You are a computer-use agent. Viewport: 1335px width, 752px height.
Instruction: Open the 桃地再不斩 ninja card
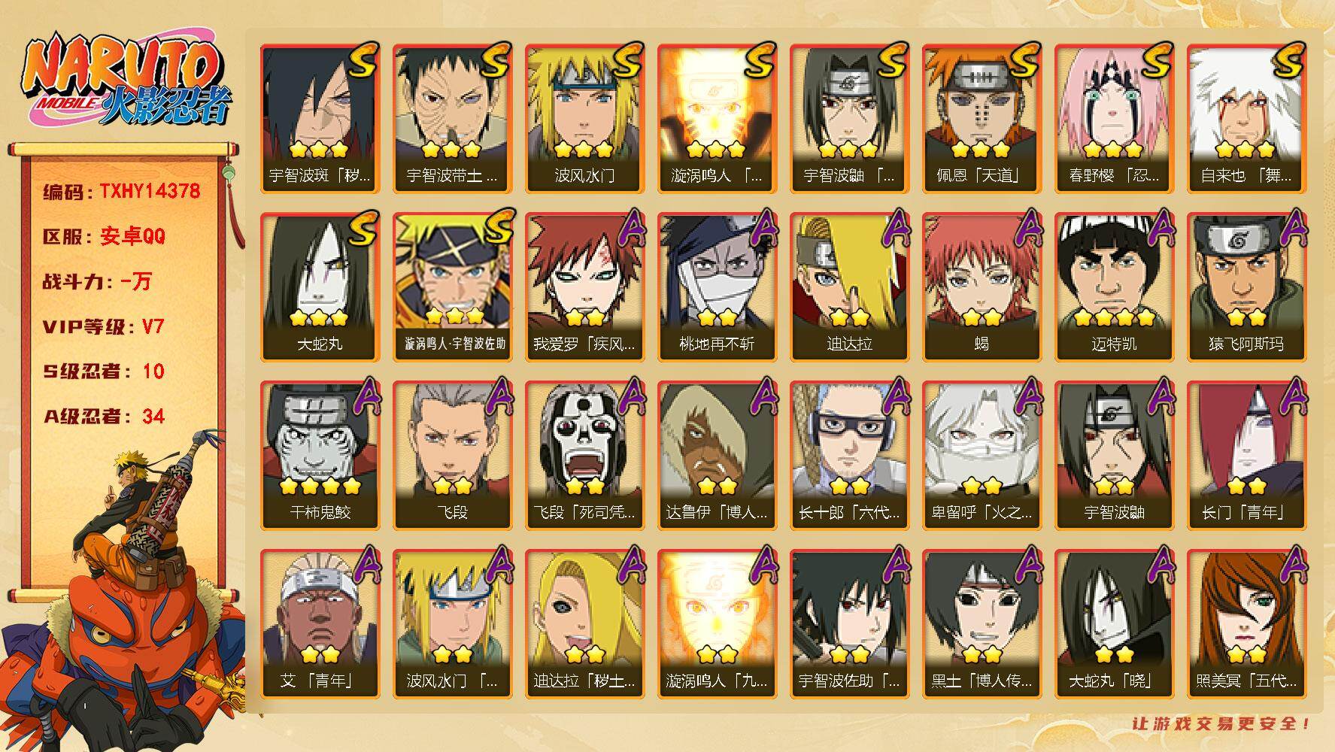pyautogui.click(x=717, y=287)
